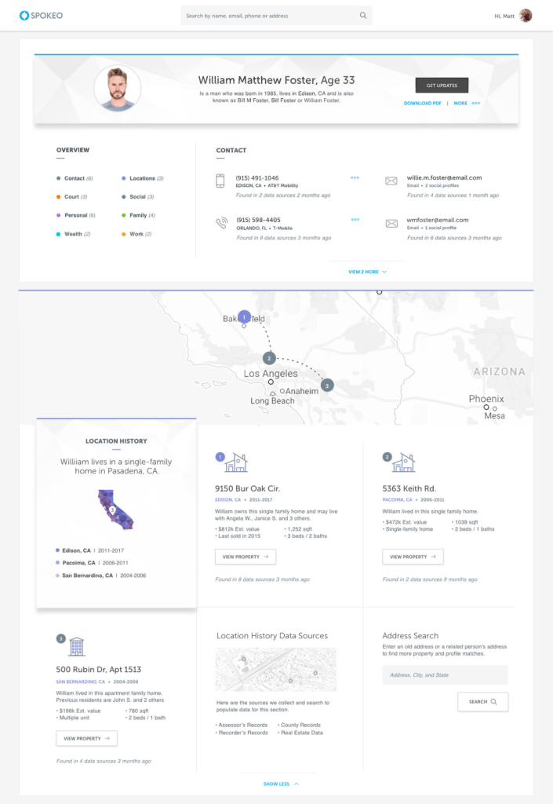Go to Contact overview section

(x=75, y=178)
